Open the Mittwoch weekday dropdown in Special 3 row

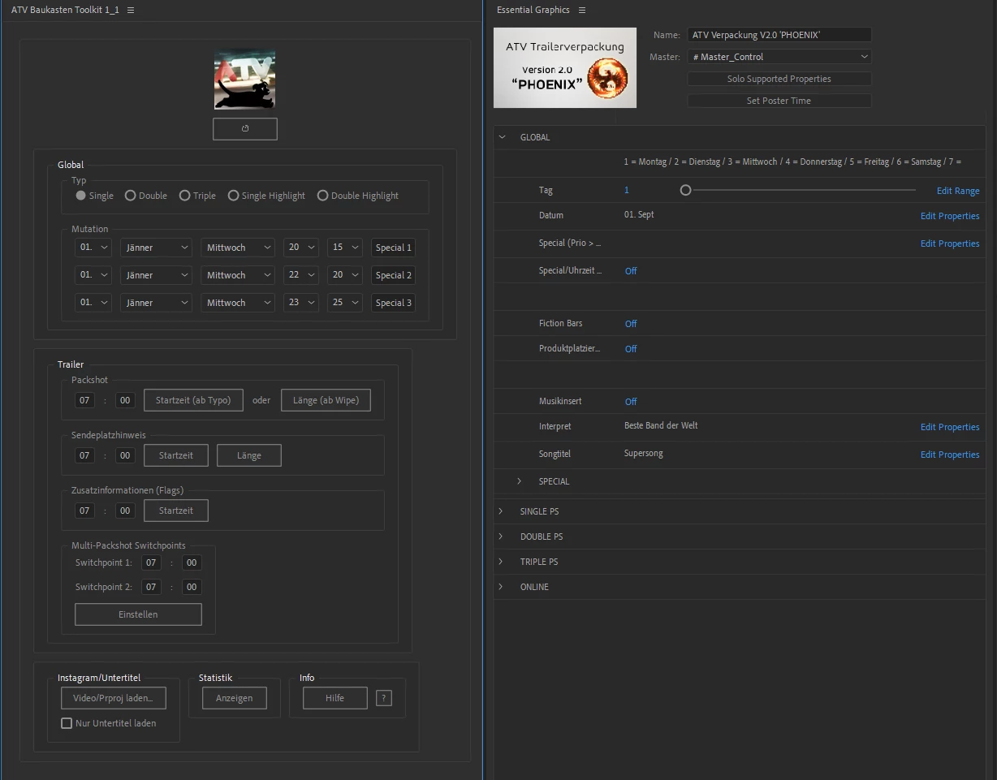238,303
